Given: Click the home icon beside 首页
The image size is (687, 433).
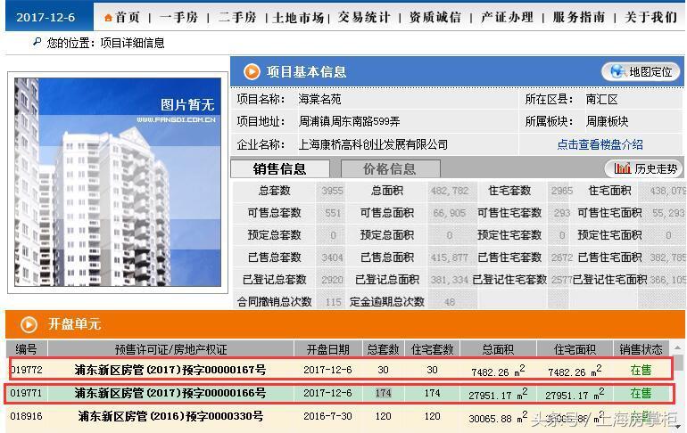Looking at the screenshot, I should tap(108, 18).
